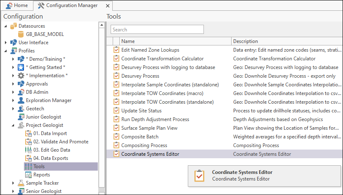This screenshot has width=343, height=195.
Task: Expand the Geotech profile
Action: [x=13, y=109]
